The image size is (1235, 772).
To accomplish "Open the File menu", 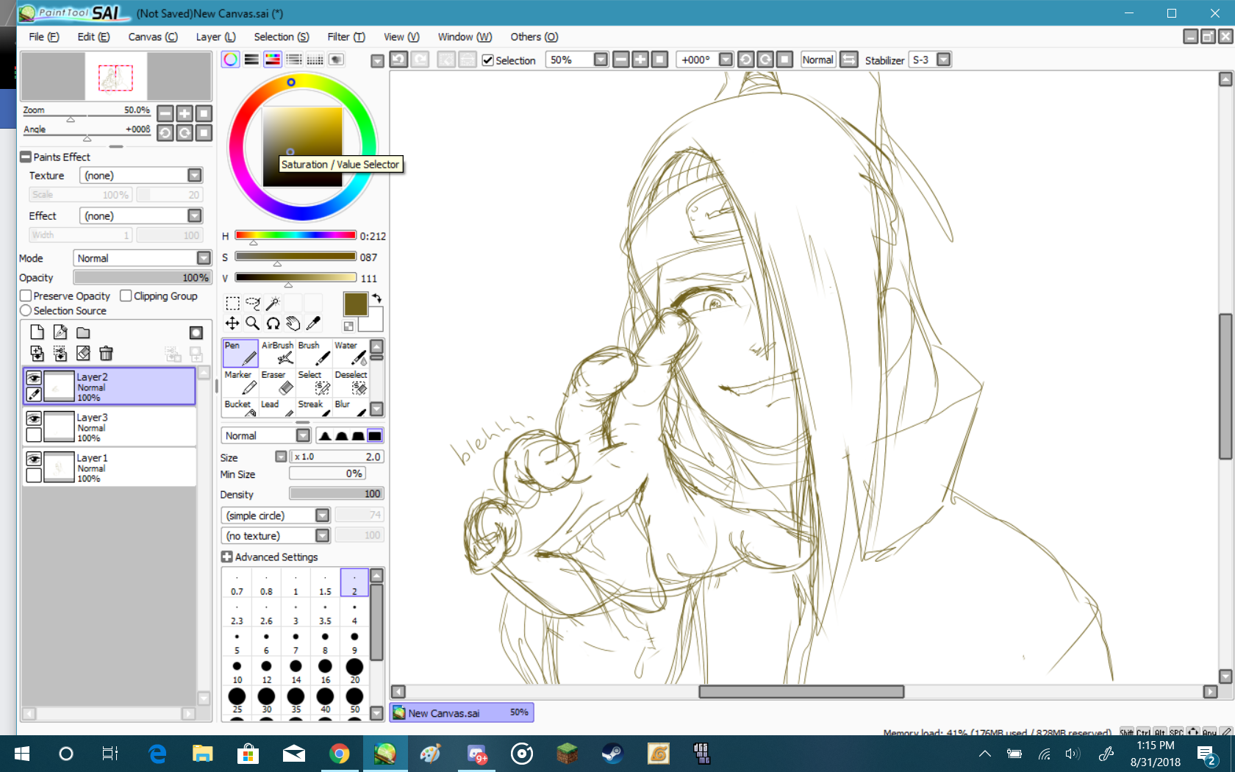I will point(44,37).
